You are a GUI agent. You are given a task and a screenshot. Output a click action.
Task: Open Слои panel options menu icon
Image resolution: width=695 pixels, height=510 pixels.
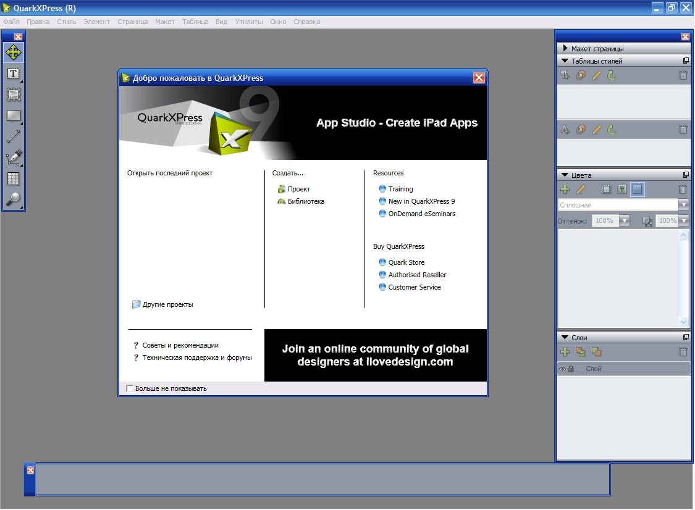click(686, 337)
